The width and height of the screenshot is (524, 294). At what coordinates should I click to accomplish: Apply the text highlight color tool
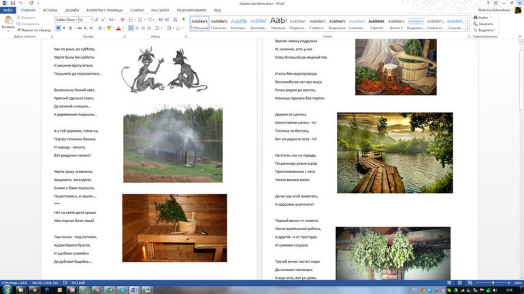pyautogui.click(x=108, y=29)
